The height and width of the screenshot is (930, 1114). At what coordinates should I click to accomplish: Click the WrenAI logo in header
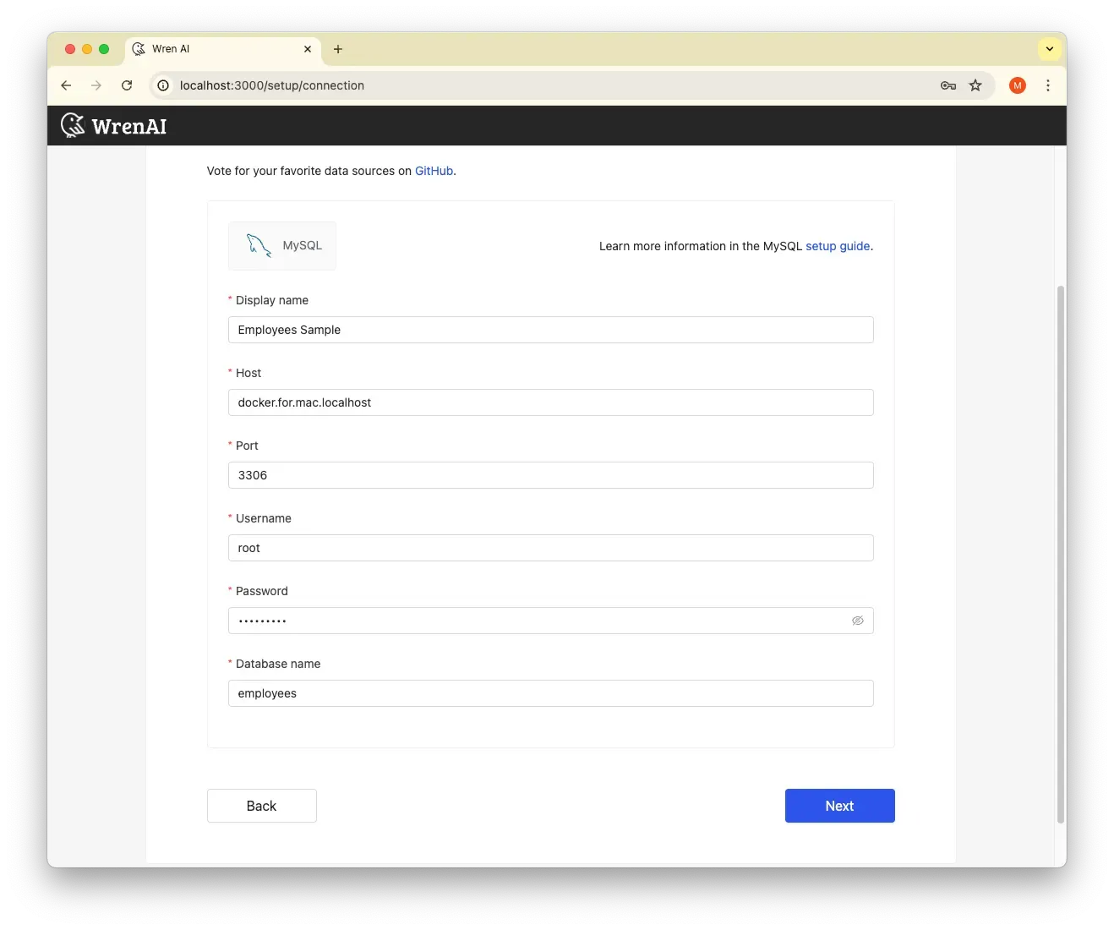[114, 126]
